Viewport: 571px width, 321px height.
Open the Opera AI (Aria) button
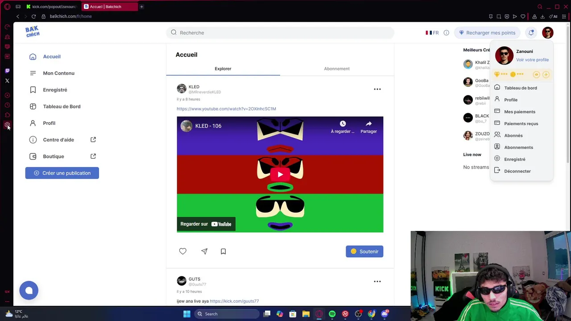554,16
